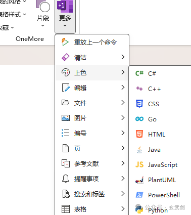Click the folder icon beside 文件
Screen dimensions: 191x215
[65, 103]
